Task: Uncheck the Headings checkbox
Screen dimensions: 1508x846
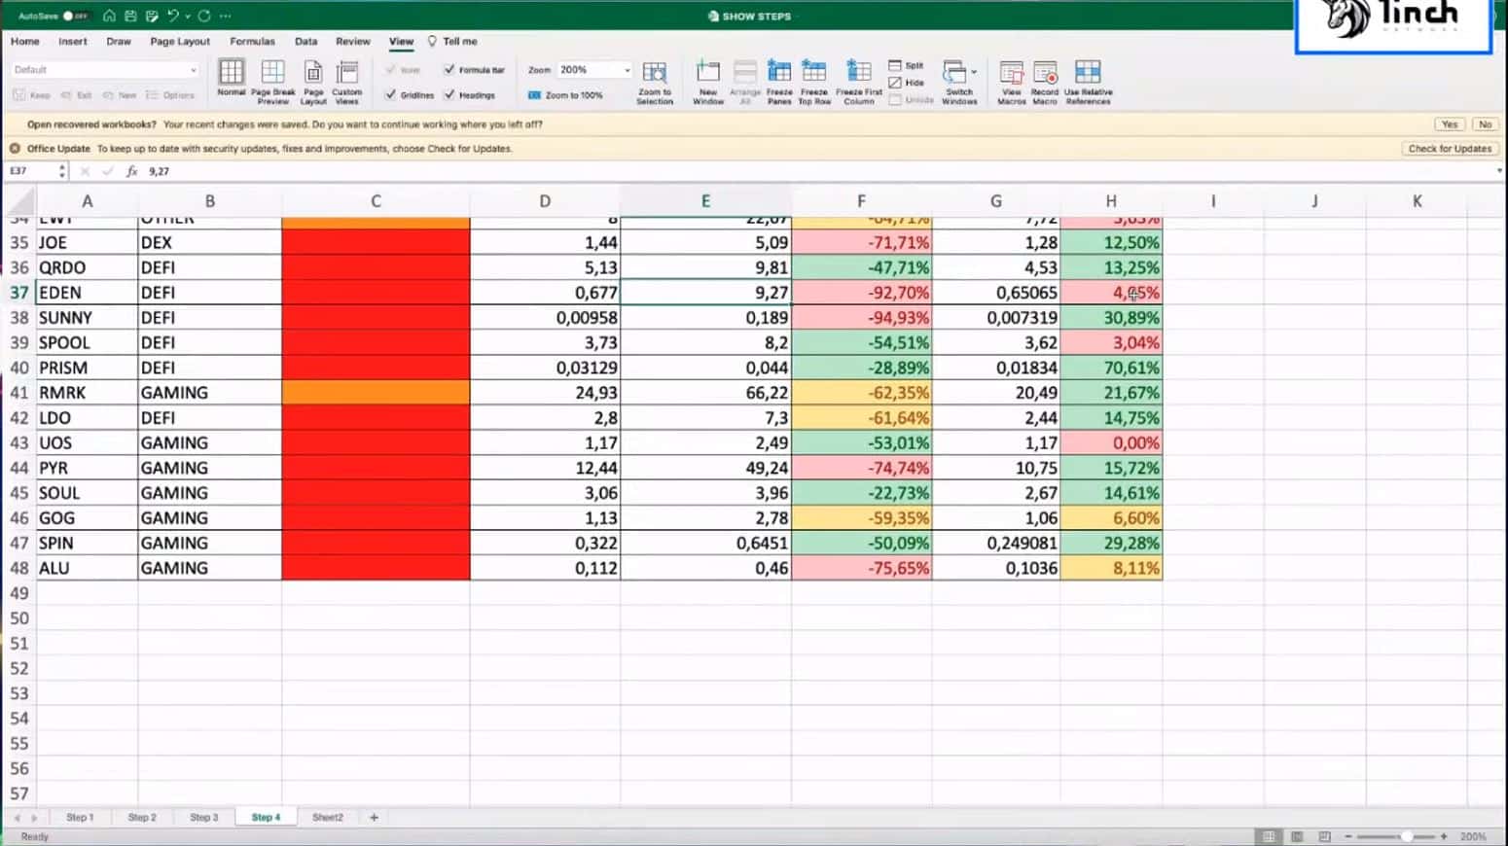Action: 449,95
